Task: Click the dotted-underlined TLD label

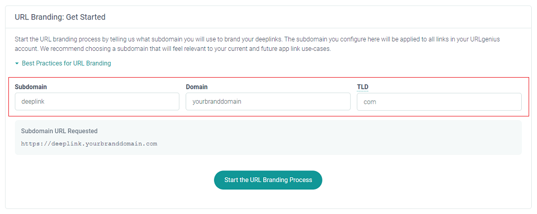Action: pyautogui.click(x=363, y=87)
